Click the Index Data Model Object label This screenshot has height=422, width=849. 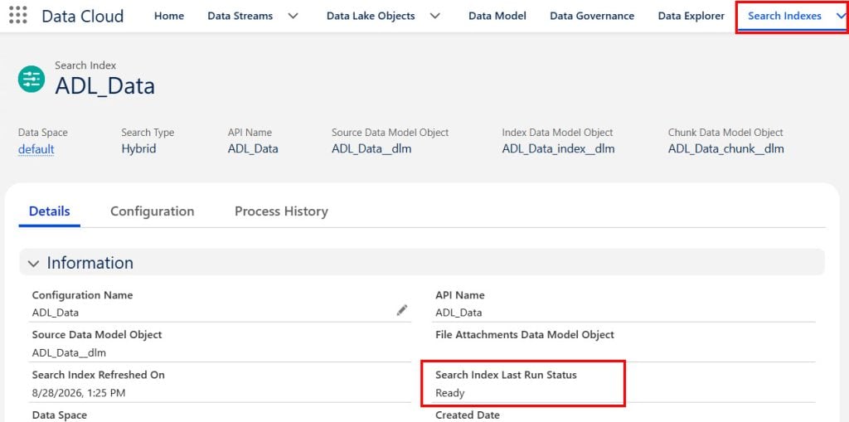(557, 133)
